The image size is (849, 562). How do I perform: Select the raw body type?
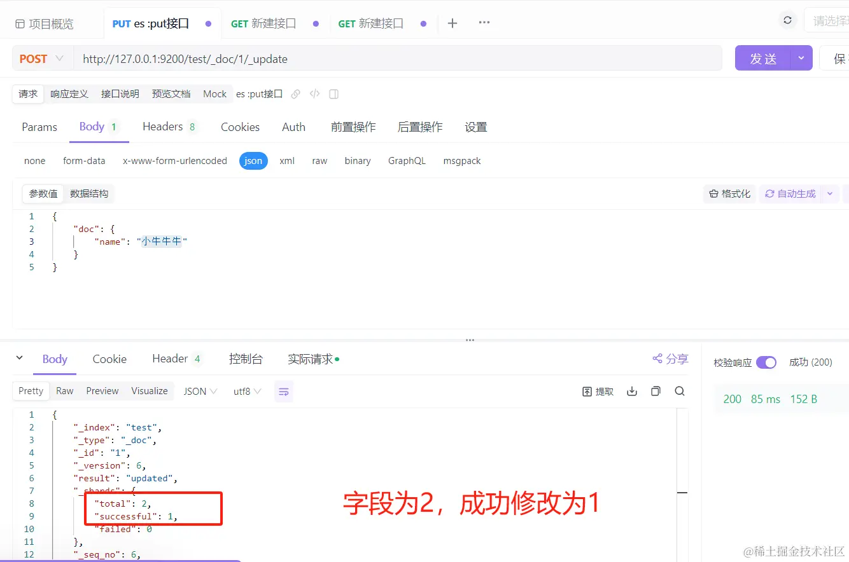pos(319,161)
